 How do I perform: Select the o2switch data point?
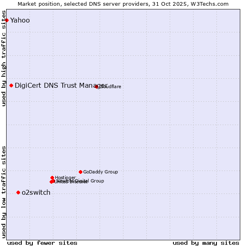click(x=18, y=192)
